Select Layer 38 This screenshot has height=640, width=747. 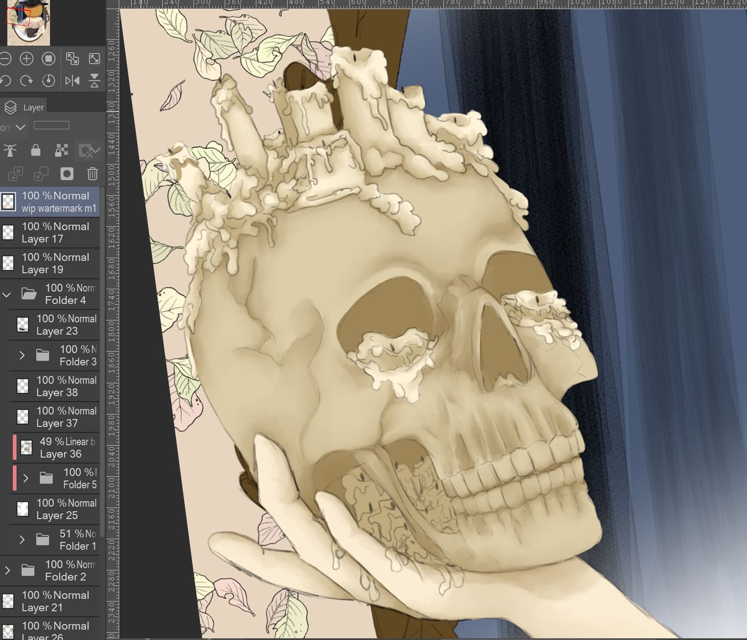pos(55,386)
